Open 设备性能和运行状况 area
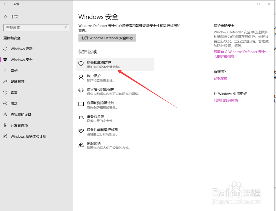The width and height of the screenshot is (276, 211). click(115, 132)
